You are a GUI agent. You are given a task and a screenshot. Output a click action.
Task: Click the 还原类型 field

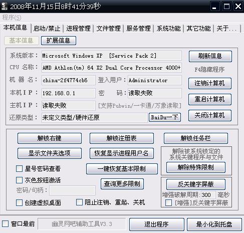pyautogui.click(x=94, y=118)
